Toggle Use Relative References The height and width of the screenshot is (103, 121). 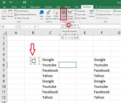tap(25, 15)
